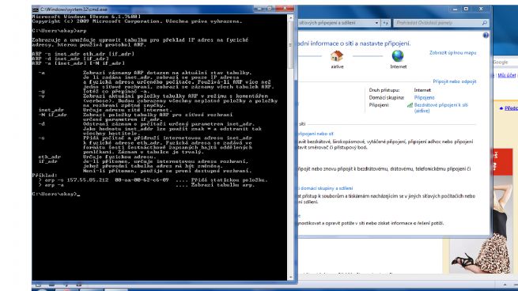Click the Internet access type value text
The height and width of the screenshot is (291, 518).
pos(422,90)
